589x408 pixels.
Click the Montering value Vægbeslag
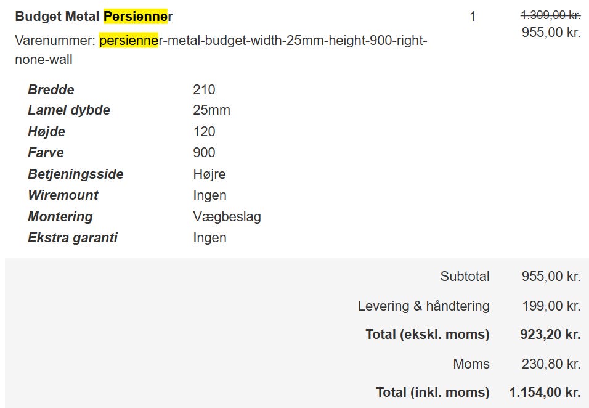click(227, 217)
